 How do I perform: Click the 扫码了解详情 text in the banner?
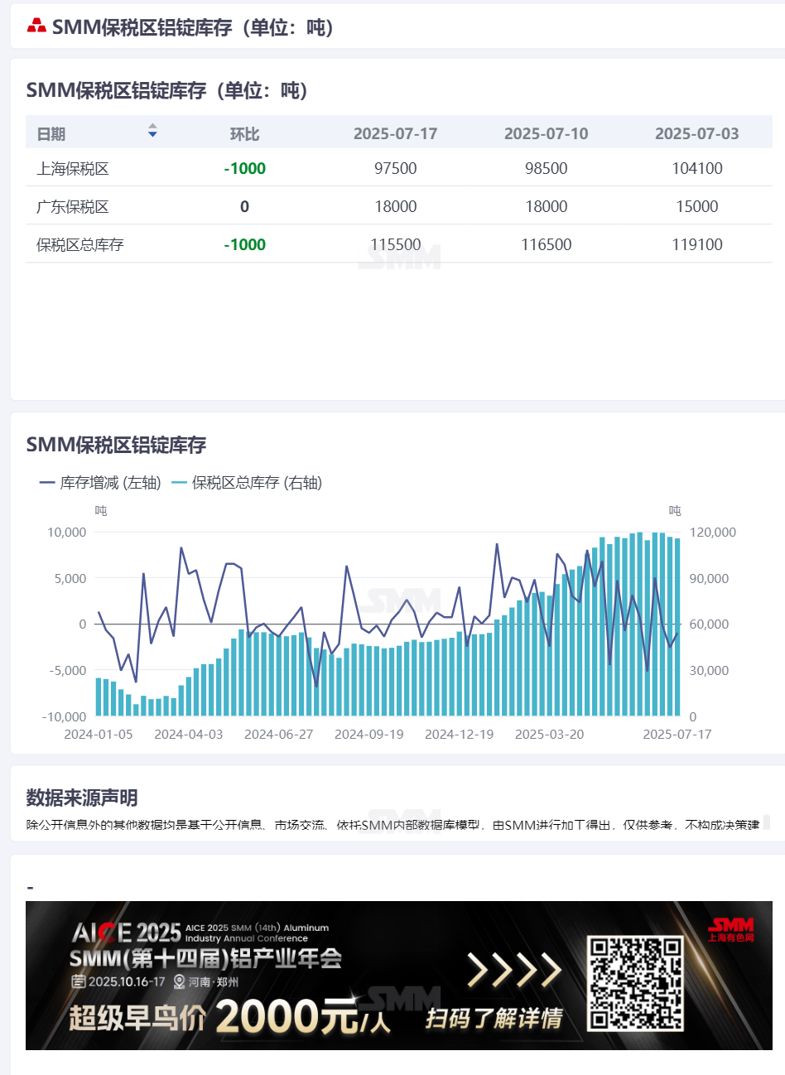(494, 1018)
